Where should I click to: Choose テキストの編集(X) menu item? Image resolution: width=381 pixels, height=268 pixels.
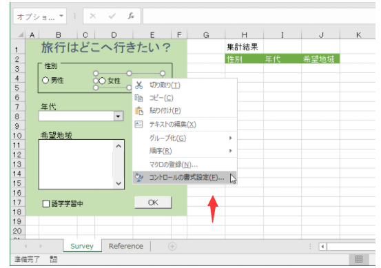[x=185, y=124]
